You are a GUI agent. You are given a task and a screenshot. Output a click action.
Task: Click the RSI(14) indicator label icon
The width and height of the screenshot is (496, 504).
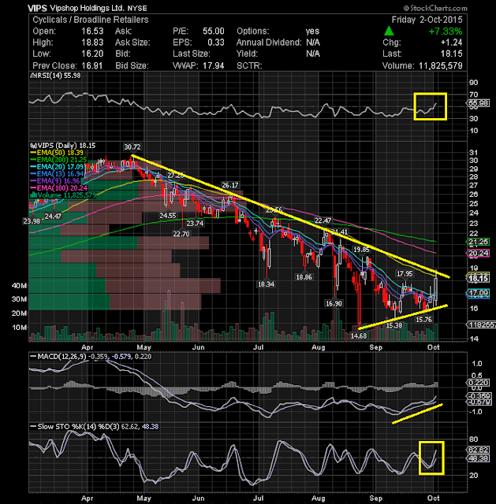(x=33, y=76)
